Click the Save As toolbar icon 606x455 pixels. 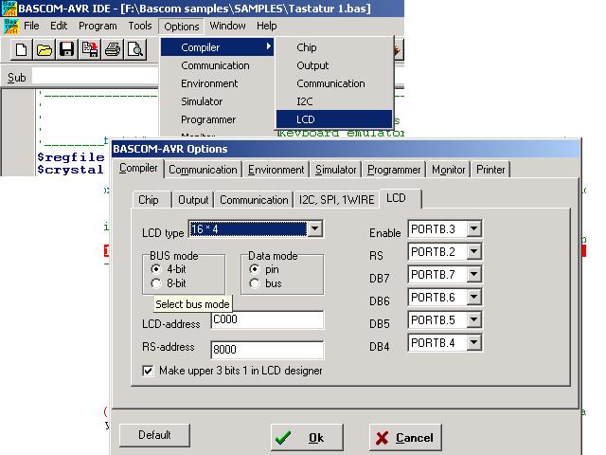click(x=90, y=49)
